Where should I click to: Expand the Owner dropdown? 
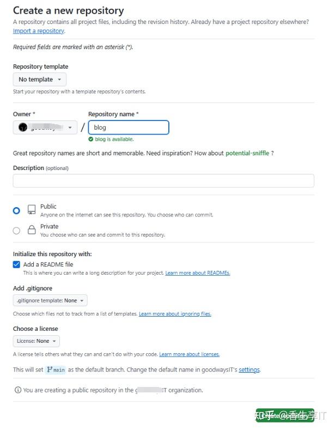click(45, 128)
